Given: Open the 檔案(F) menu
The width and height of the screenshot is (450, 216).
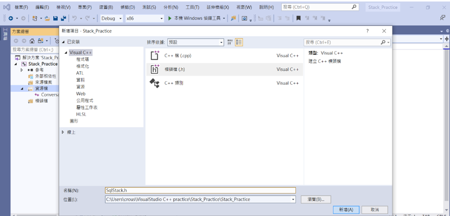Looking at the screenshot, I should click(21, 7).
